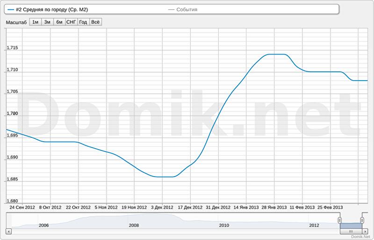Select the 6м zoom range
This screenshot has width=374, height=240.
[59, 22]
